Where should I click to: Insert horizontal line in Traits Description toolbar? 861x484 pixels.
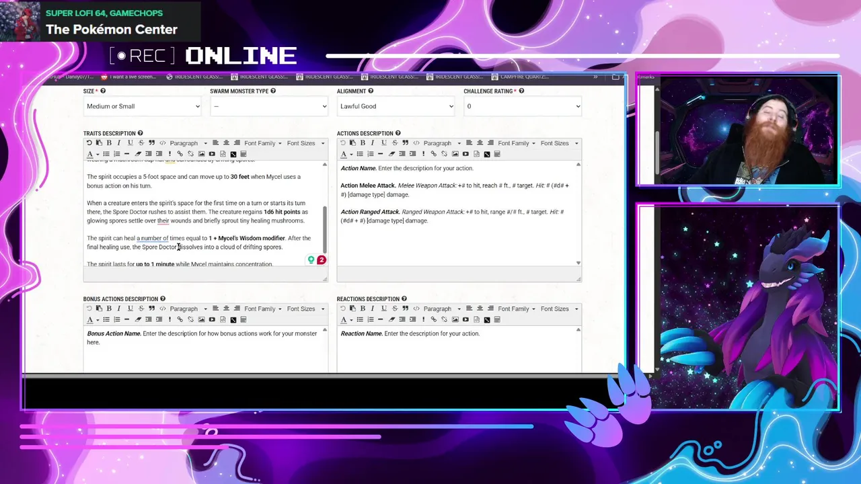pos(126,154)
